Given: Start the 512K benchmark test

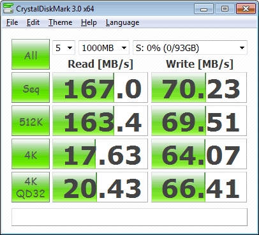Looking at the screenshot, I should pos(31,121).
